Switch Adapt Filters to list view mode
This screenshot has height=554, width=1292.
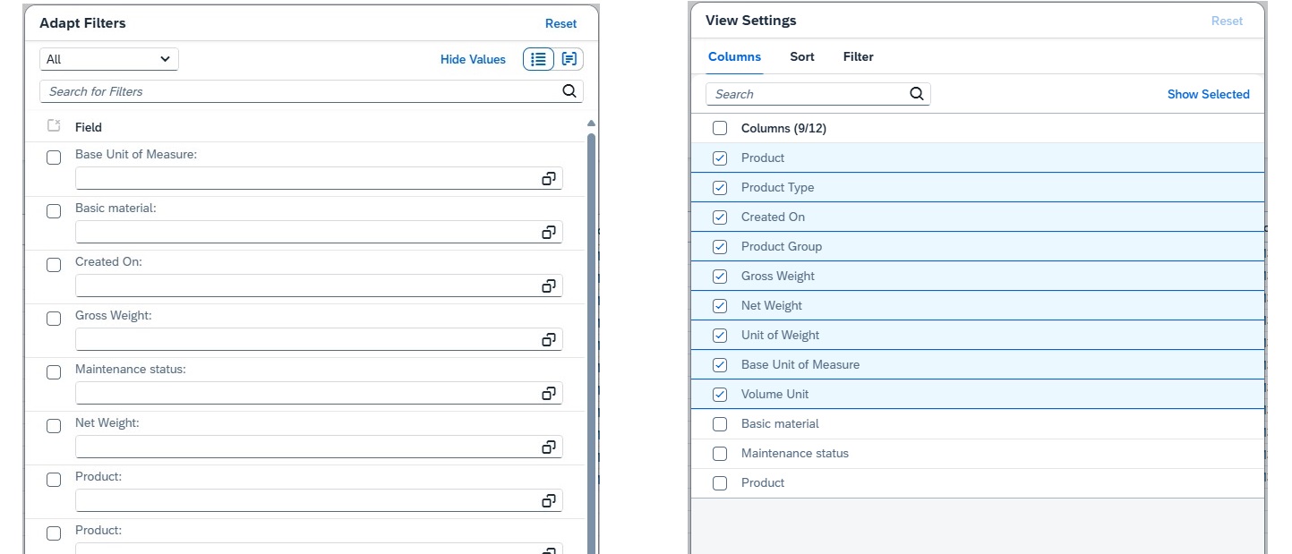pyautogui.click(x=538, y=59)
